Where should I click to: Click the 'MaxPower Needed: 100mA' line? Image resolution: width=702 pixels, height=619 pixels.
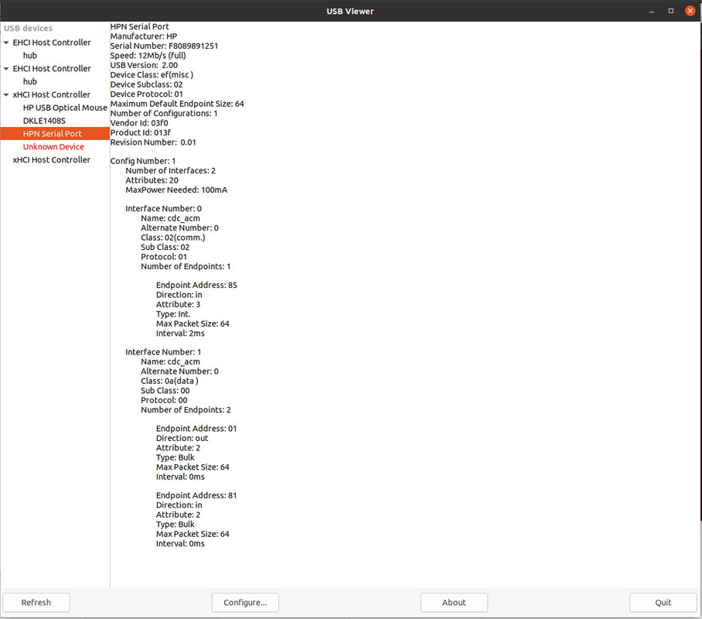pyautogui.click(x=176, y=190)
